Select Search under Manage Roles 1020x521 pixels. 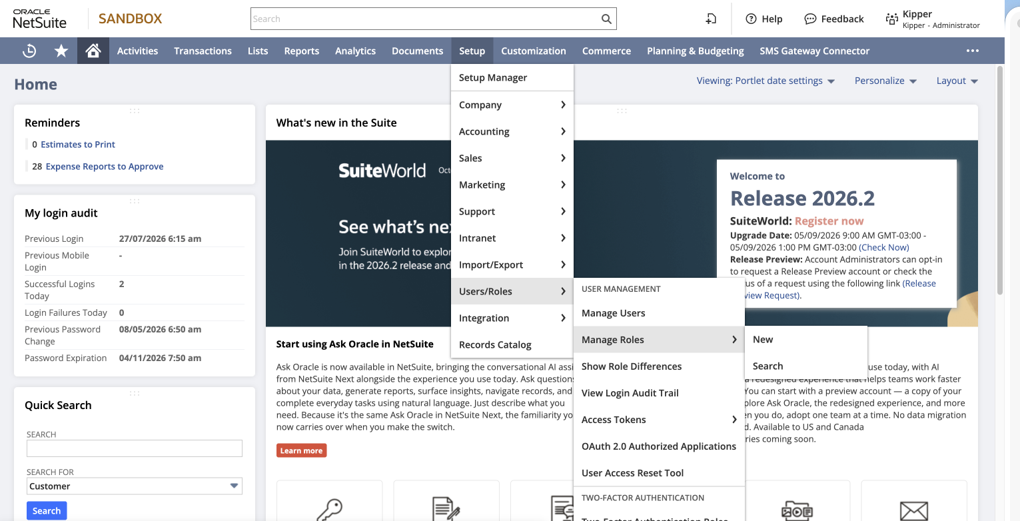805,366
